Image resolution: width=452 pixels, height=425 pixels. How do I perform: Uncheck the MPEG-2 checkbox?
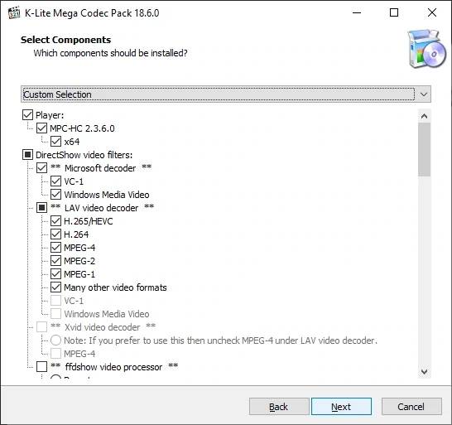pyautogui.click(x=56, y=261)
